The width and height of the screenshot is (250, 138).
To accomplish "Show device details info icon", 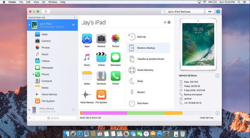I will pyautogui.click(x=217, y=76).
